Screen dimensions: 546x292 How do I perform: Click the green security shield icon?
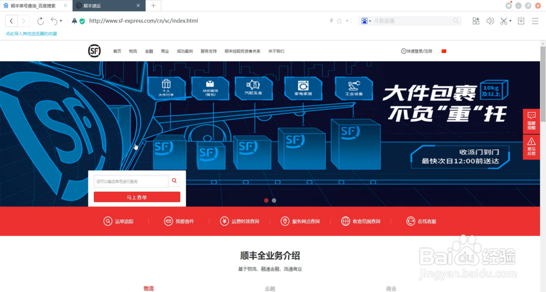pos(82,21)
